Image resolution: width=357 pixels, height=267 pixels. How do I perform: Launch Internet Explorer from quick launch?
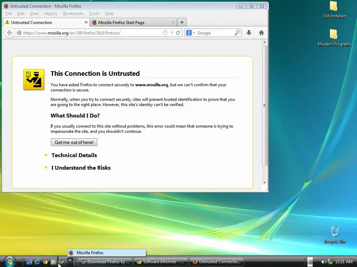(37, 262)
